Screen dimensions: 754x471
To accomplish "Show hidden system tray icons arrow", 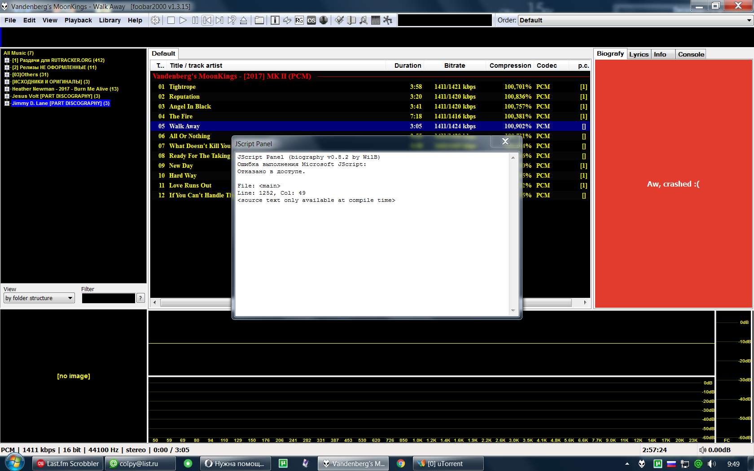I will (x=627, y=464).
